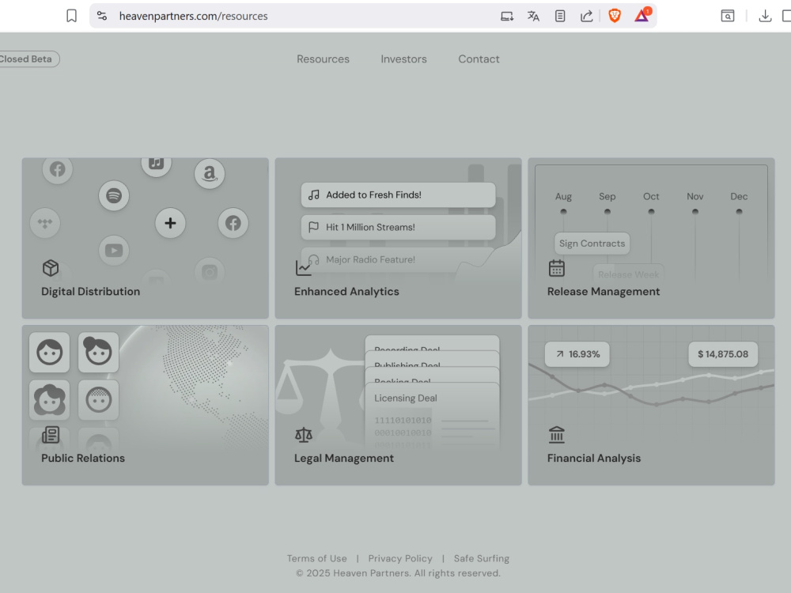Click the newspaper icon above Public Relations

tap(51, 435)
